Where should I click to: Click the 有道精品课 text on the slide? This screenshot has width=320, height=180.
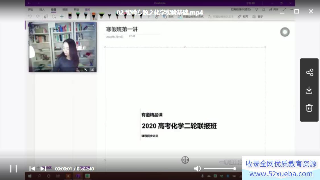tap(152, 115)
